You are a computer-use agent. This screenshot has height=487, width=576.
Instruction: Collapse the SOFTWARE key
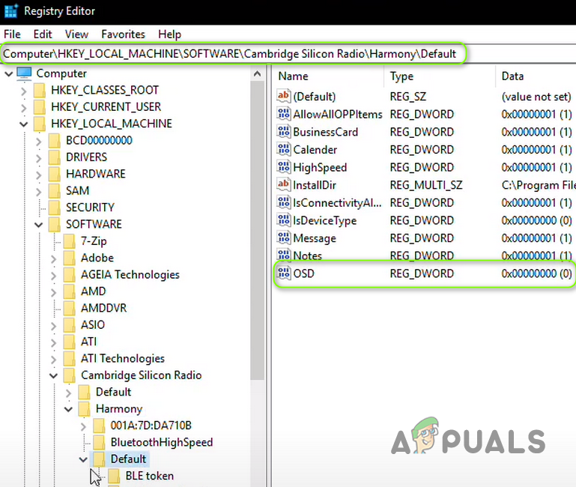39,225
